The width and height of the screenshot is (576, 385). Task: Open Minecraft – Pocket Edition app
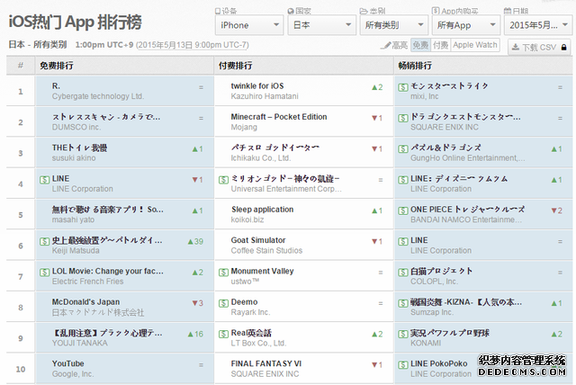tap(279, 117)
